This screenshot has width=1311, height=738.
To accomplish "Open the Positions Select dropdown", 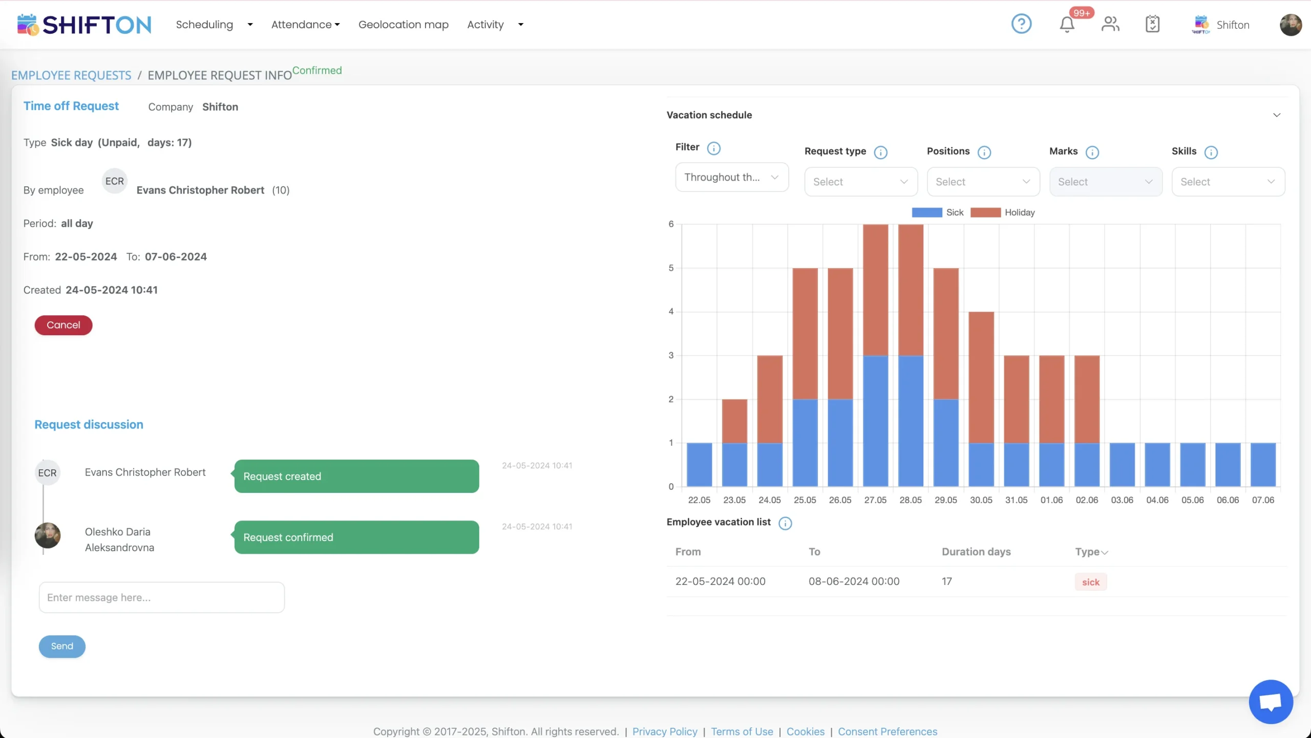I will (x=983, y=182).
